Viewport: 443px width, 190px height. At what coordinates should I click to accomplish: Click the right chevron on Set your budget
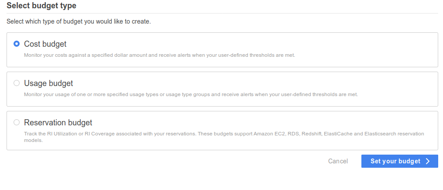pos(428,161)
